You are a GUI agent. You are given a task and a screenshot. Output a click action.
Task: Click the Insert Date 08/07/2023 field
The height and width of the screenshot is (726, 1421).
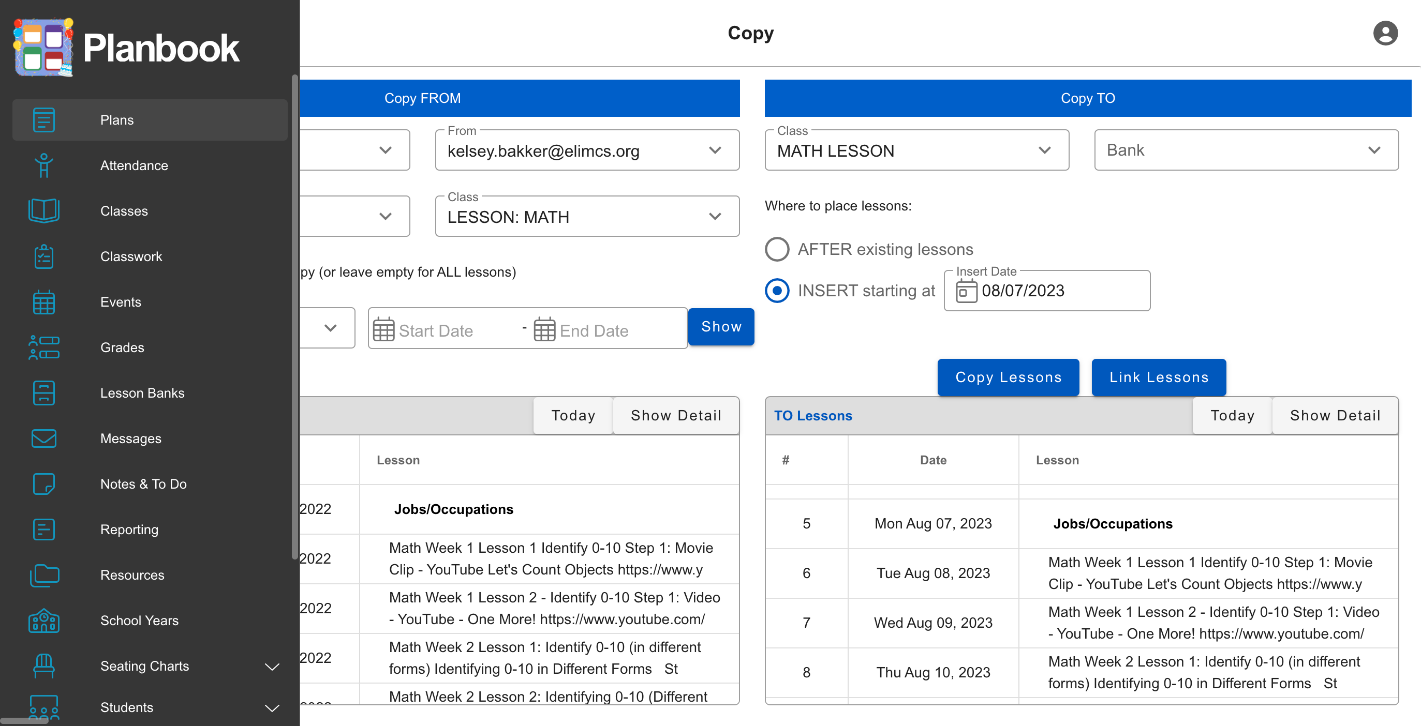coord(1047,291)
